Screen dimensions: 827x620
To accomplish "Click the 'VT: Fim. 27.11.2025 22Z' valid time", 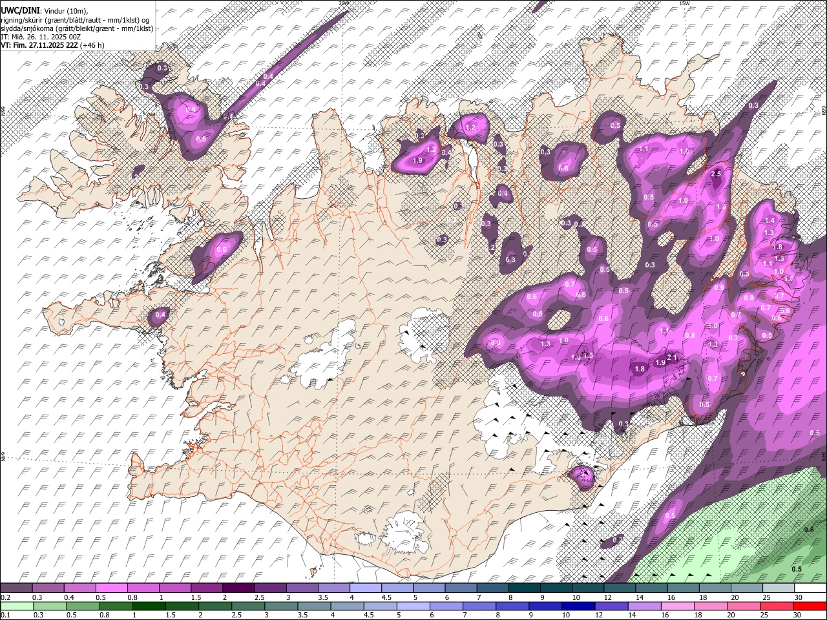I will (39, 45).
